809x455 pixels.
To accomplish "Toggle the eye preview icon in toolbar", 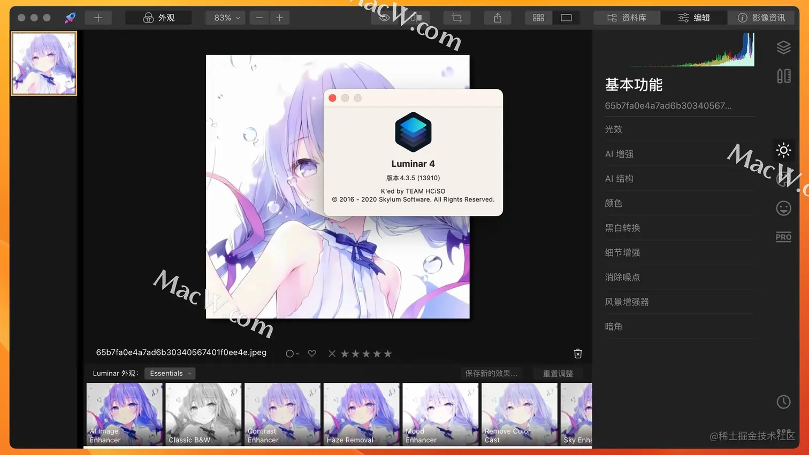I will point(385,18).
